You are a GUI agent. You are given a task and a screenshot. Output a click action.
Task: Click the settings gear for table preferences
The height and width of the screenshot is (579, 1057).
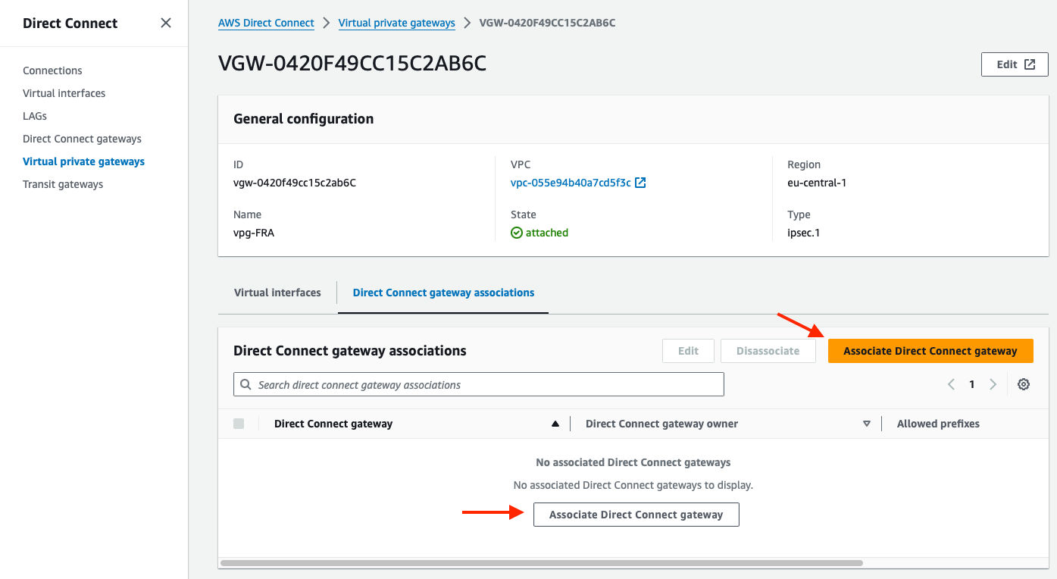pos(1024,384)
